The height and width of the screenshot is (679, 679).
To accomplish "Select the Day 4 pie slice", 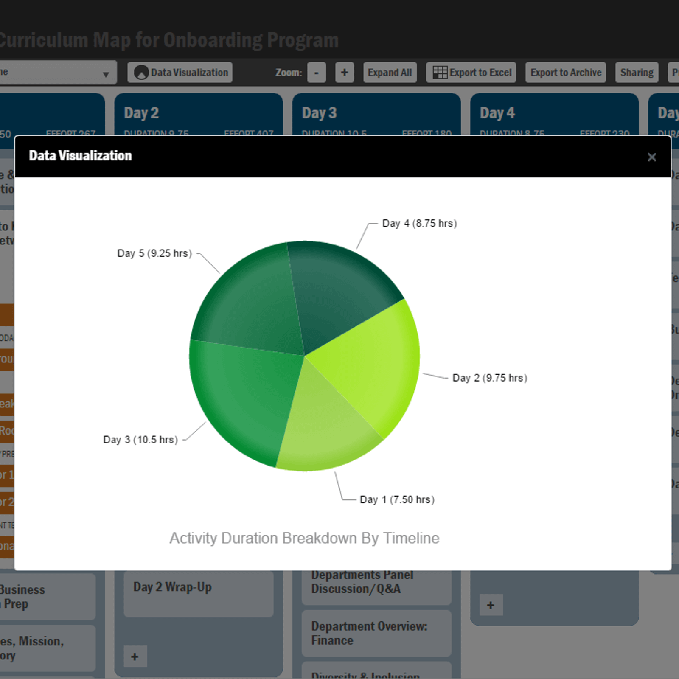I will pyautogui.click(x=339, y=293).
